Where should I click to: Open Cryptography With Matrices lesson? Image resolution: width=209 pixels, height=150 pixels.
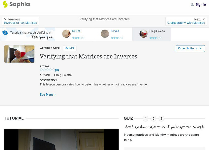(186, 23)
